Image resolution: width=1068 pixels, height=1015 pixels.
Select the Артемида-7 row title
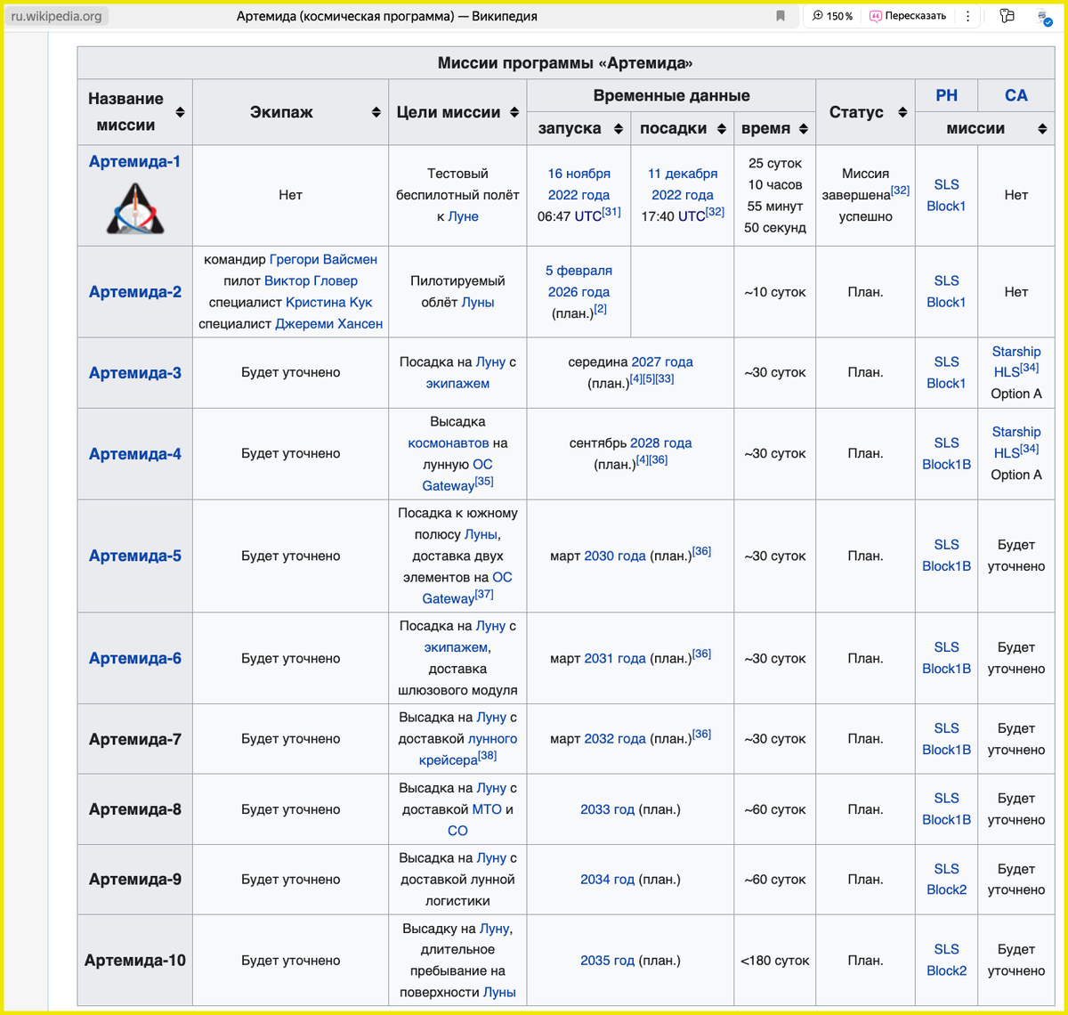point(134,739)
